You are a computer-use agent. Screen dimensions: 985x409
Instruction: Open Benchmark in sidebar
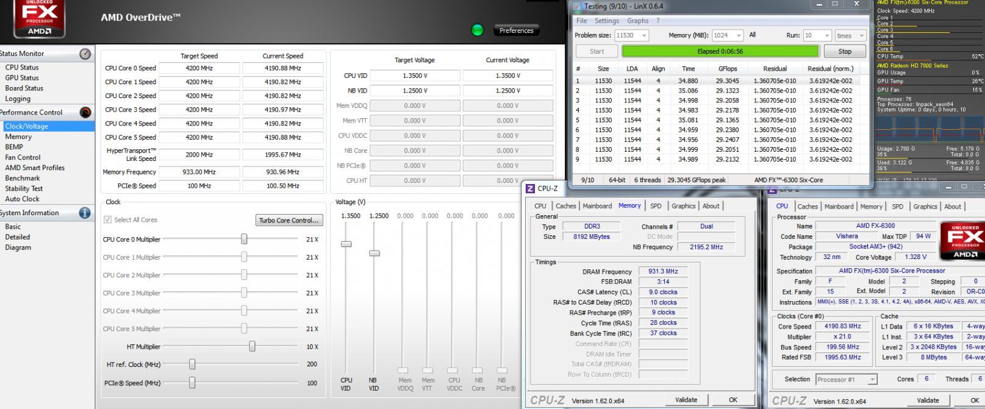pos(23,178)
